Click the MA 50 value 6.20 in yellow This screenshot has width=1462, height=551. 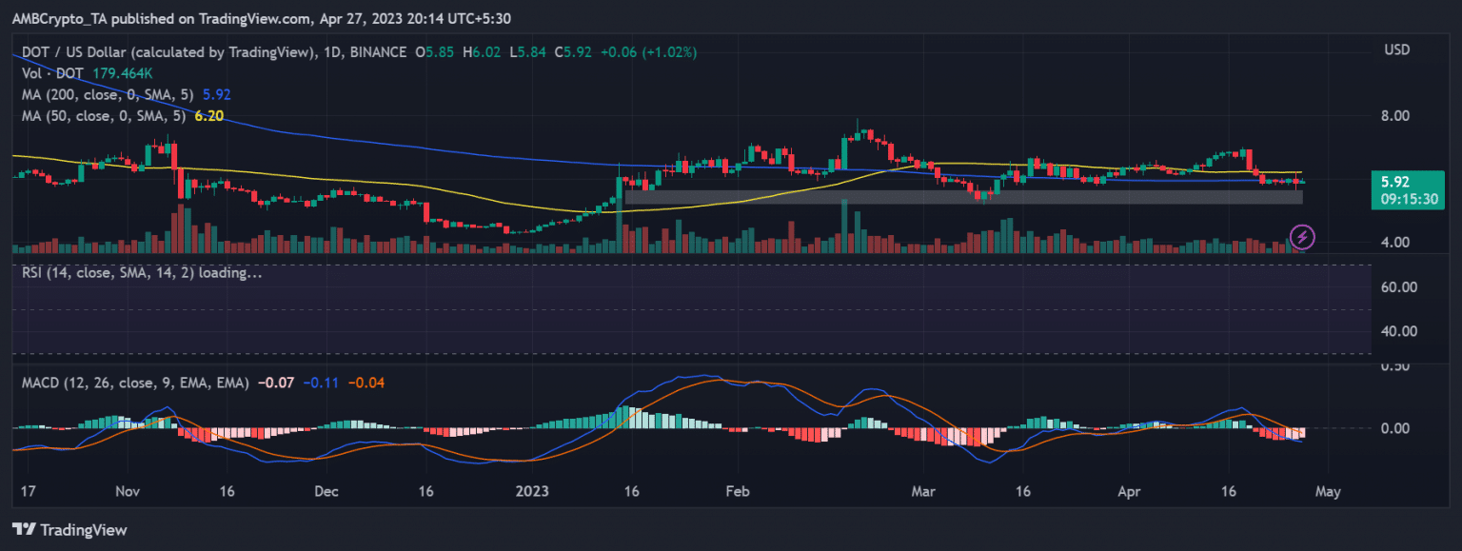click(x=208, y=115)
